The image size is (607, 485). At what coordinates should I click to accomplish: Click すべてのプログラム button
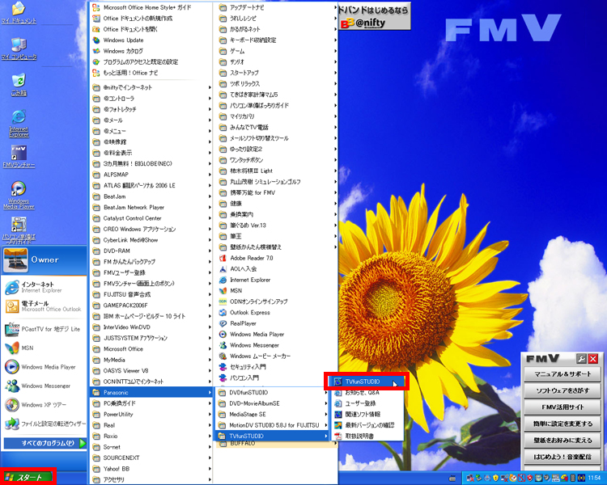click(x=45, y=443)
